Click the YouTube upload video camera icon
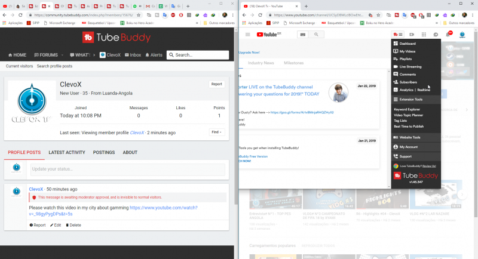 [x=410, y=35]
